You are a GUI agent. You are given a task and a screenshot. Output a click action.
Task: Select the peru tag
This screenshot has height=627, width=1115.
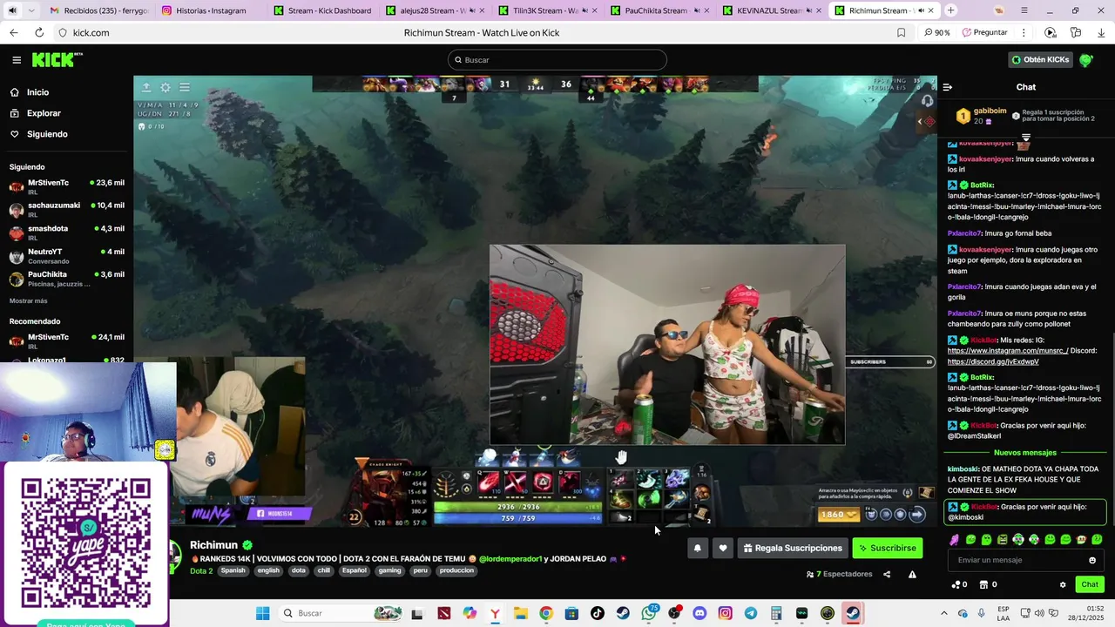click(x=421, y=571)
